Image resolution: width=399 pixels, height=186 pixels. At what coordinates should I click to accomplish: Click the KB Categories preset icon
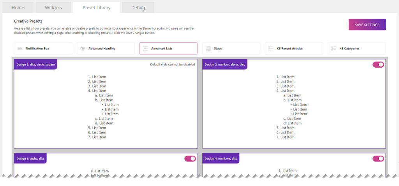coord(334,49)
